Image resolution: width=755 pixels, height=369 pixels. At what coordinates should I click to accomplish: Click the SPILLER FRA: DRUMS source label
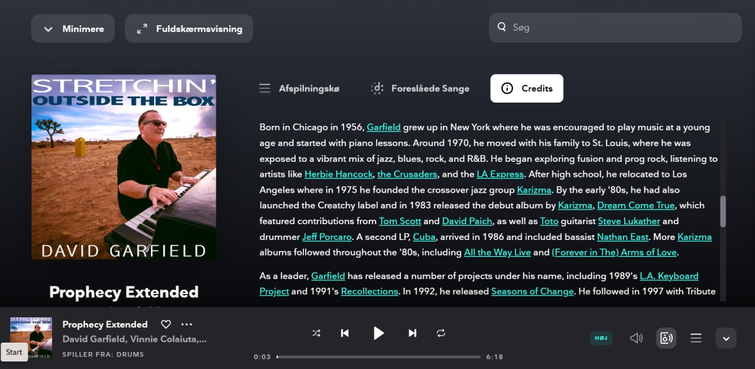(x=103, y=355)
